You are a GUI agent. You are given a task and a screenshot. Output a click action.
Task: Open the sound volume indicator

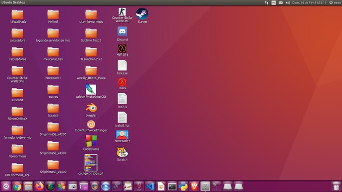click(287, 2)
